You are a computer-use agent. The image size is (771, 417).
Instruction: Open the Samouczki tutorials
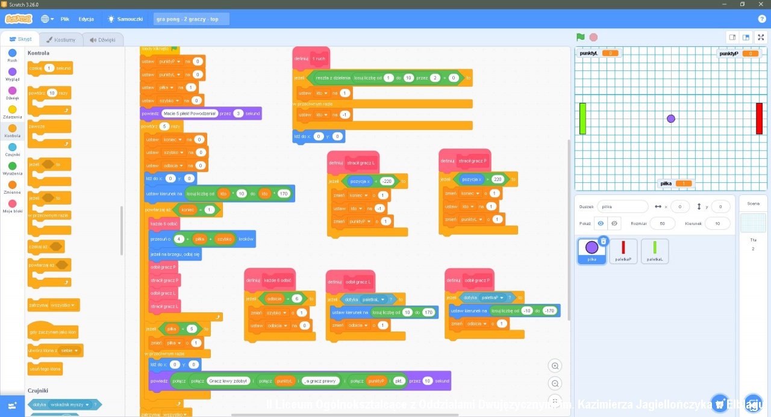point(125,19)
